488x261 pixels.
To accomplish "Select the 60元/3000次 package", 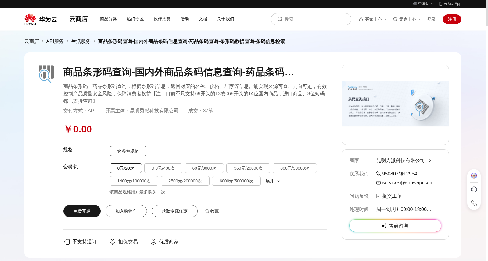I will click(204, 168).
